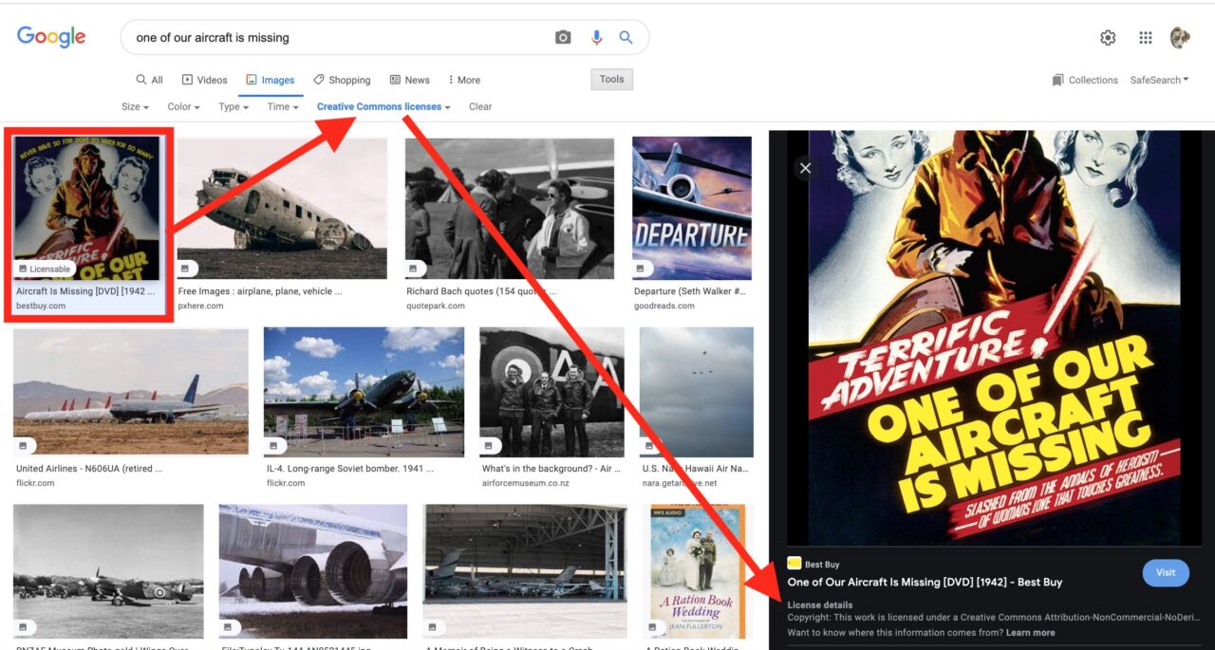Click the Collections bookmark icon
This screenshot has height=650, width=1215.
pos(1057,80)
